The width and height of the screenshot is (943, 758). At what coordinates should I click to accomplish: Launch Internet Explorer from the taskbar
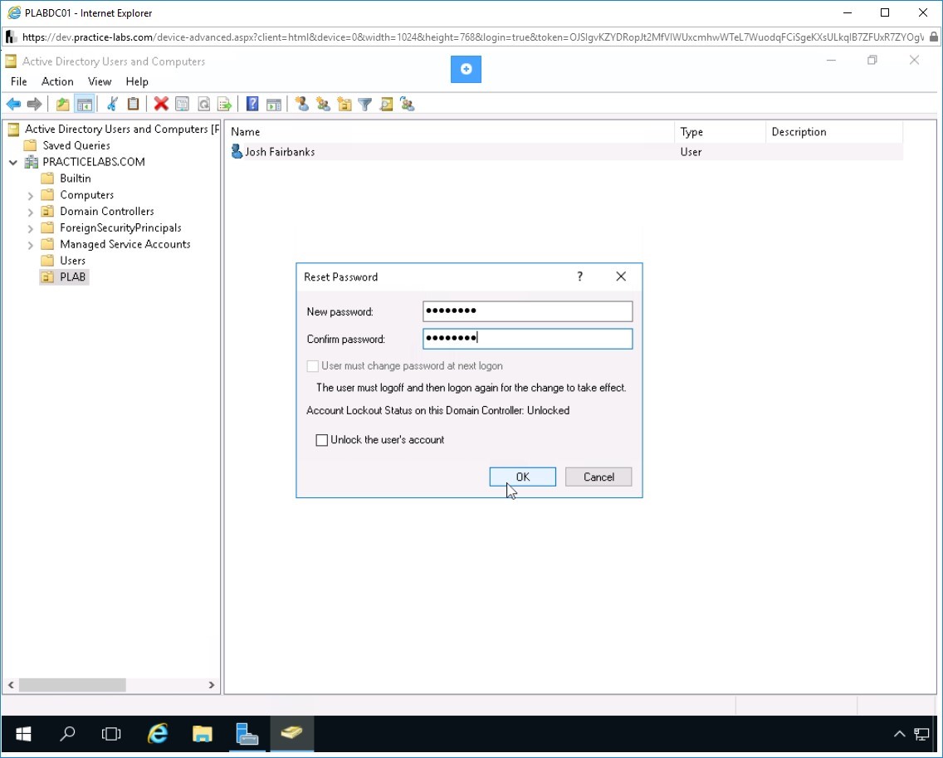[x=158, y=733]
